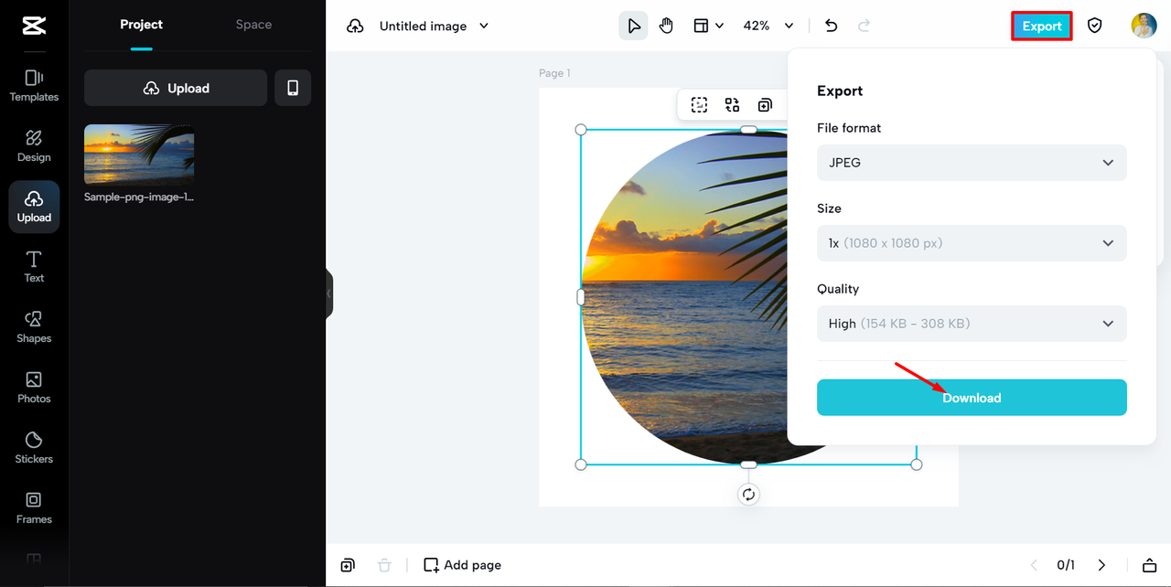Open the Shapes sidebar panel
The image size is (1171, 587).
pos(34,327)
